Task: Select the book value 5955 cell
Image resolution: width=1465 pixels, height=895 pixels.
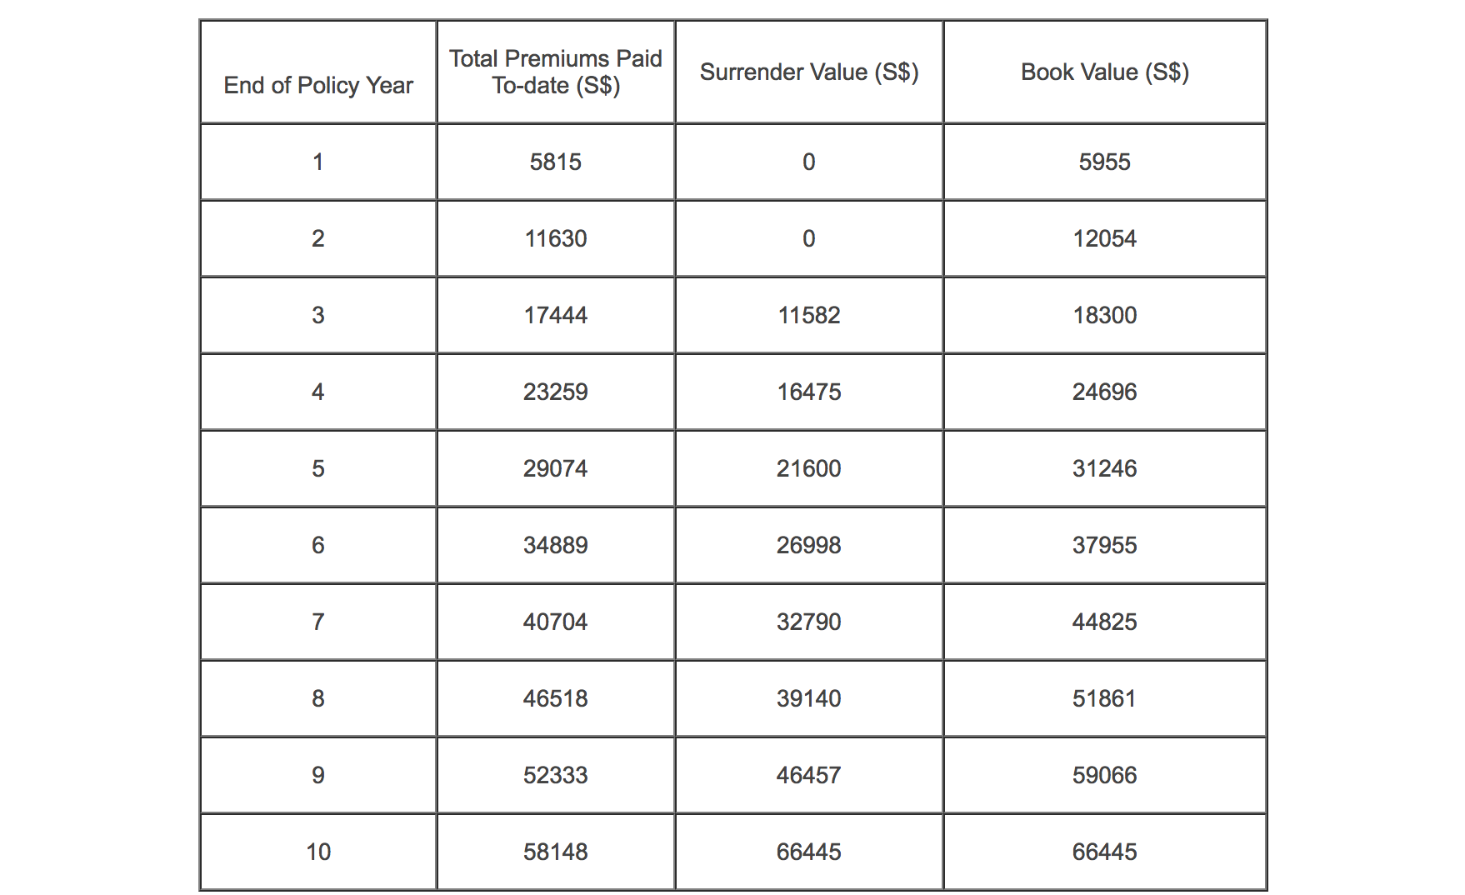Action: [x=1105, y=162]
